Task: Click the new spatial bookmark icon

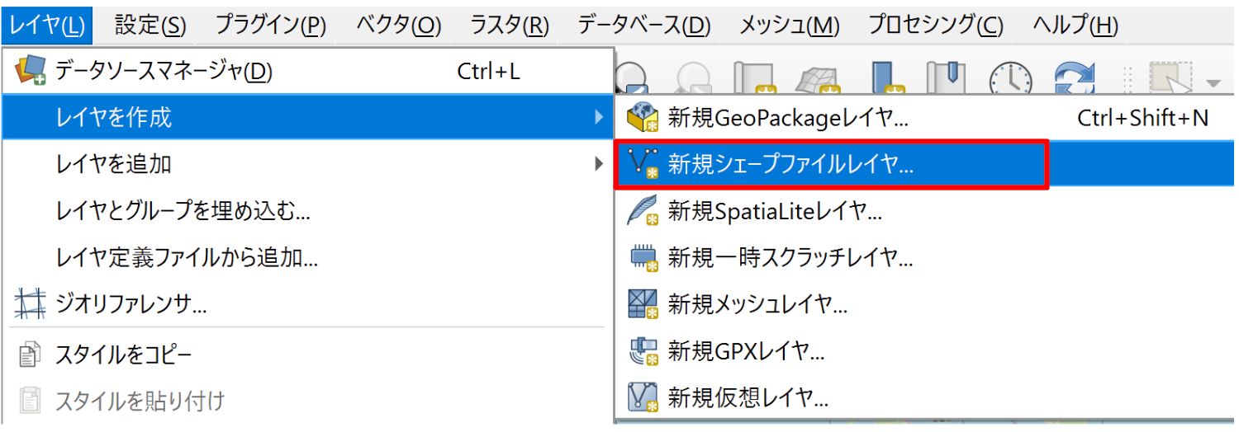Action: 888,78
